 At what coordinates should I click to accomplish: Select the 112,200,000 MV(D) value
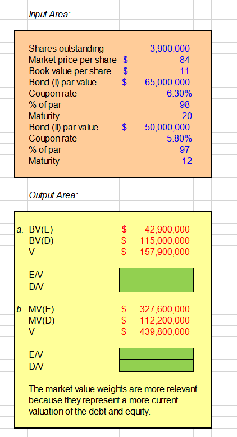165,320
